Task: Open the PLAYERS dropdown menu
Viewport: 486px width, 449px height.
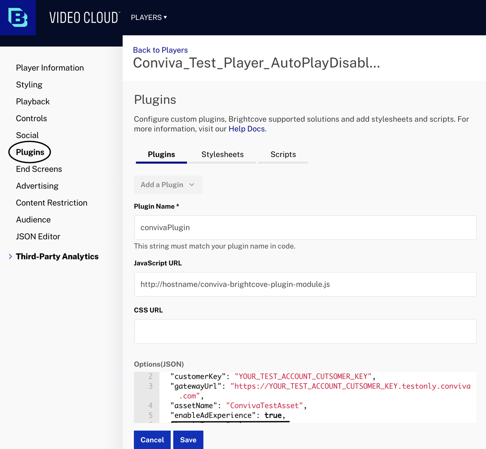Action: pyautogui.click(x=149, y=18)
